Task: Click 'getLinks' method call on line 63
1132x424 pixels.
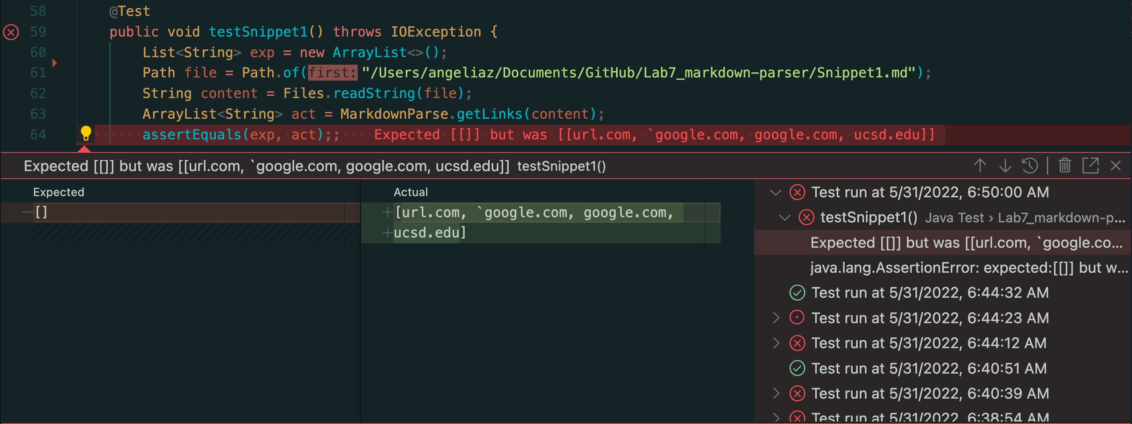Action: [489, 114]
